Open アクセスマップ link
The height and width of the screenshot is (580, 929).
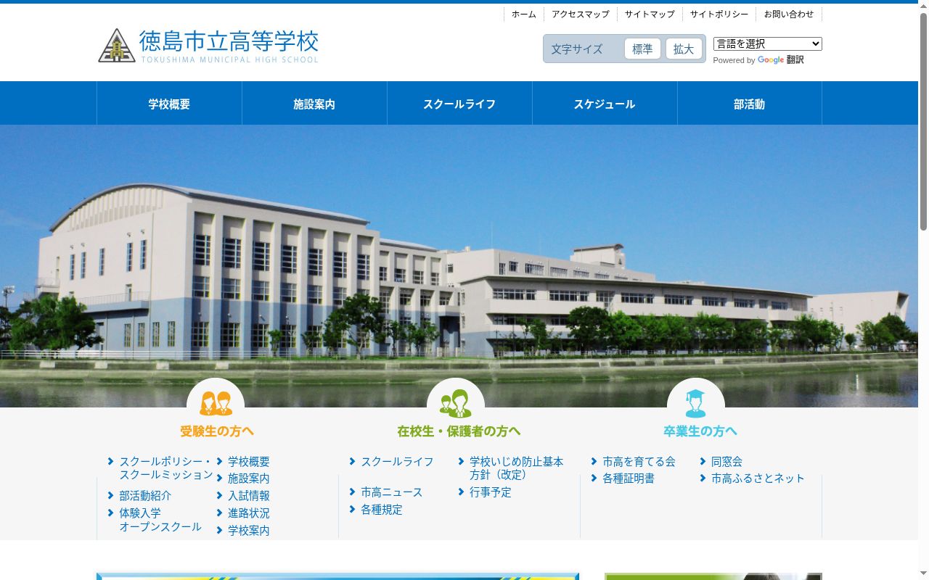pos(581,14)
